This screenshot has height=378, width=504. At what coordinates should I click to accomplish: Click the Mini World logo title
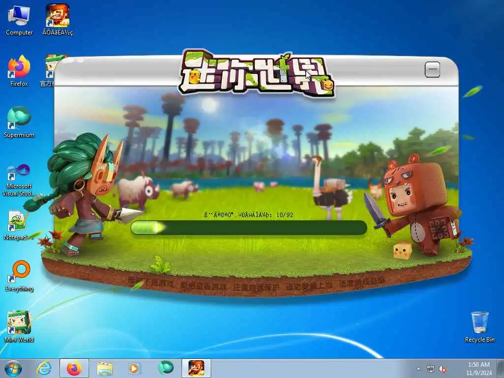click(256, 73)
